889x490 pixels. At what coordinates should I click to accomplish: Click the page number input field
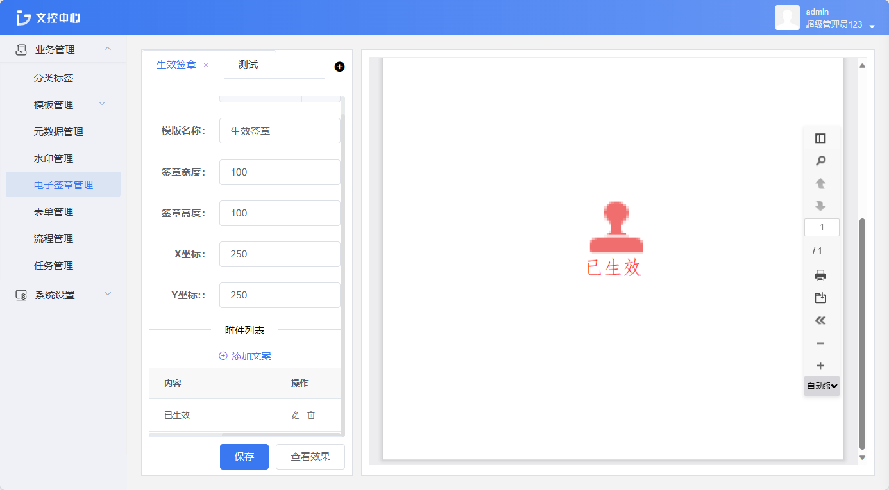tap(822, 227)
